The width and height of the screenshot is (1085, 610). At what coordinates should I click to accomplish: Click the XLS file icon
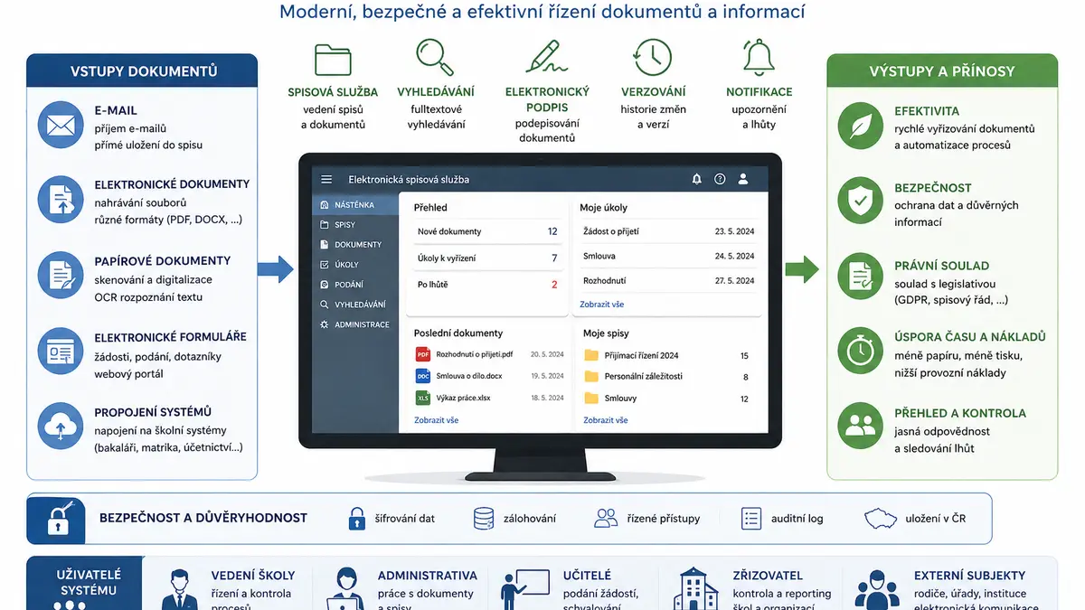coord(422,398)
